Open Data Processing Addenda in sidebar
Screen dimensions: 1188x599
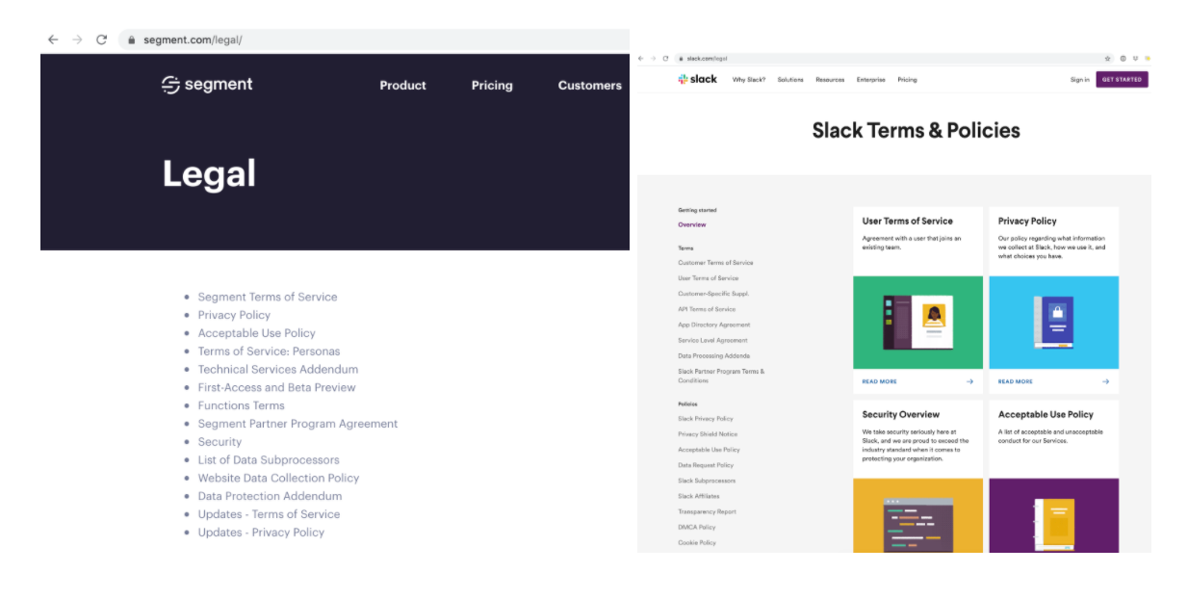(x=713, y=355)
